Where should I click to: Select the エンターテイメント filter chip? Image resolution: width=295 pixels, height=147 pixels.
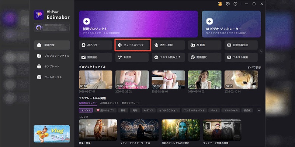tap(195, 111)
